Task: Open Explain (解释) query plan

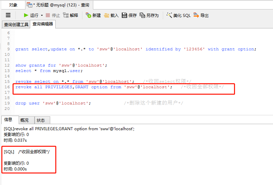Action: 71,15
